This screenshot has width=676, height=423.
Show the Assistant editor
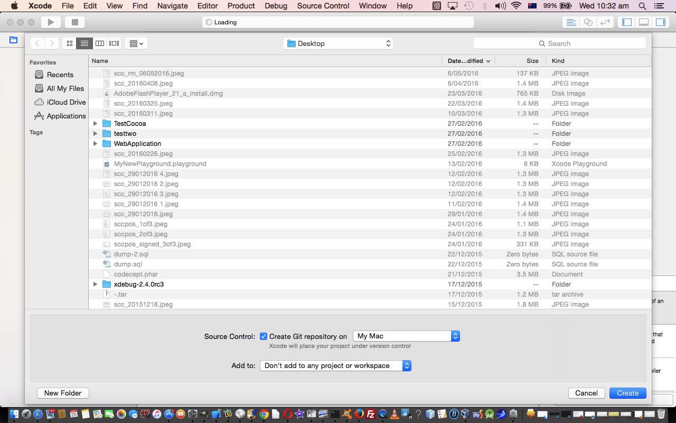click(x=588, y=22)
